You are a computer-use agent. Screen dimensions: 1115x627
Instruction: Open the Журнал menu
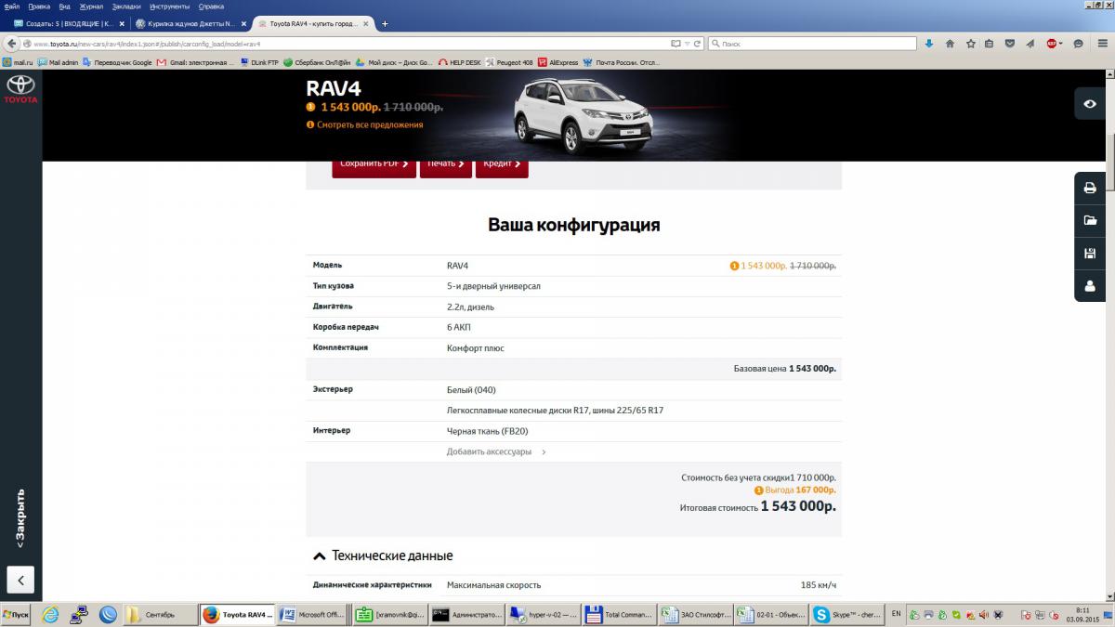pyautogui.click(x=92, y=6)
